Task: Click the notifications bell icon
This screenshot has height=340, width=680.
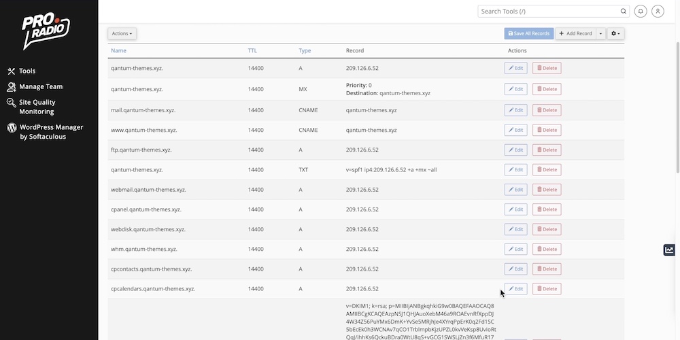Action: (x=641, y=12)
